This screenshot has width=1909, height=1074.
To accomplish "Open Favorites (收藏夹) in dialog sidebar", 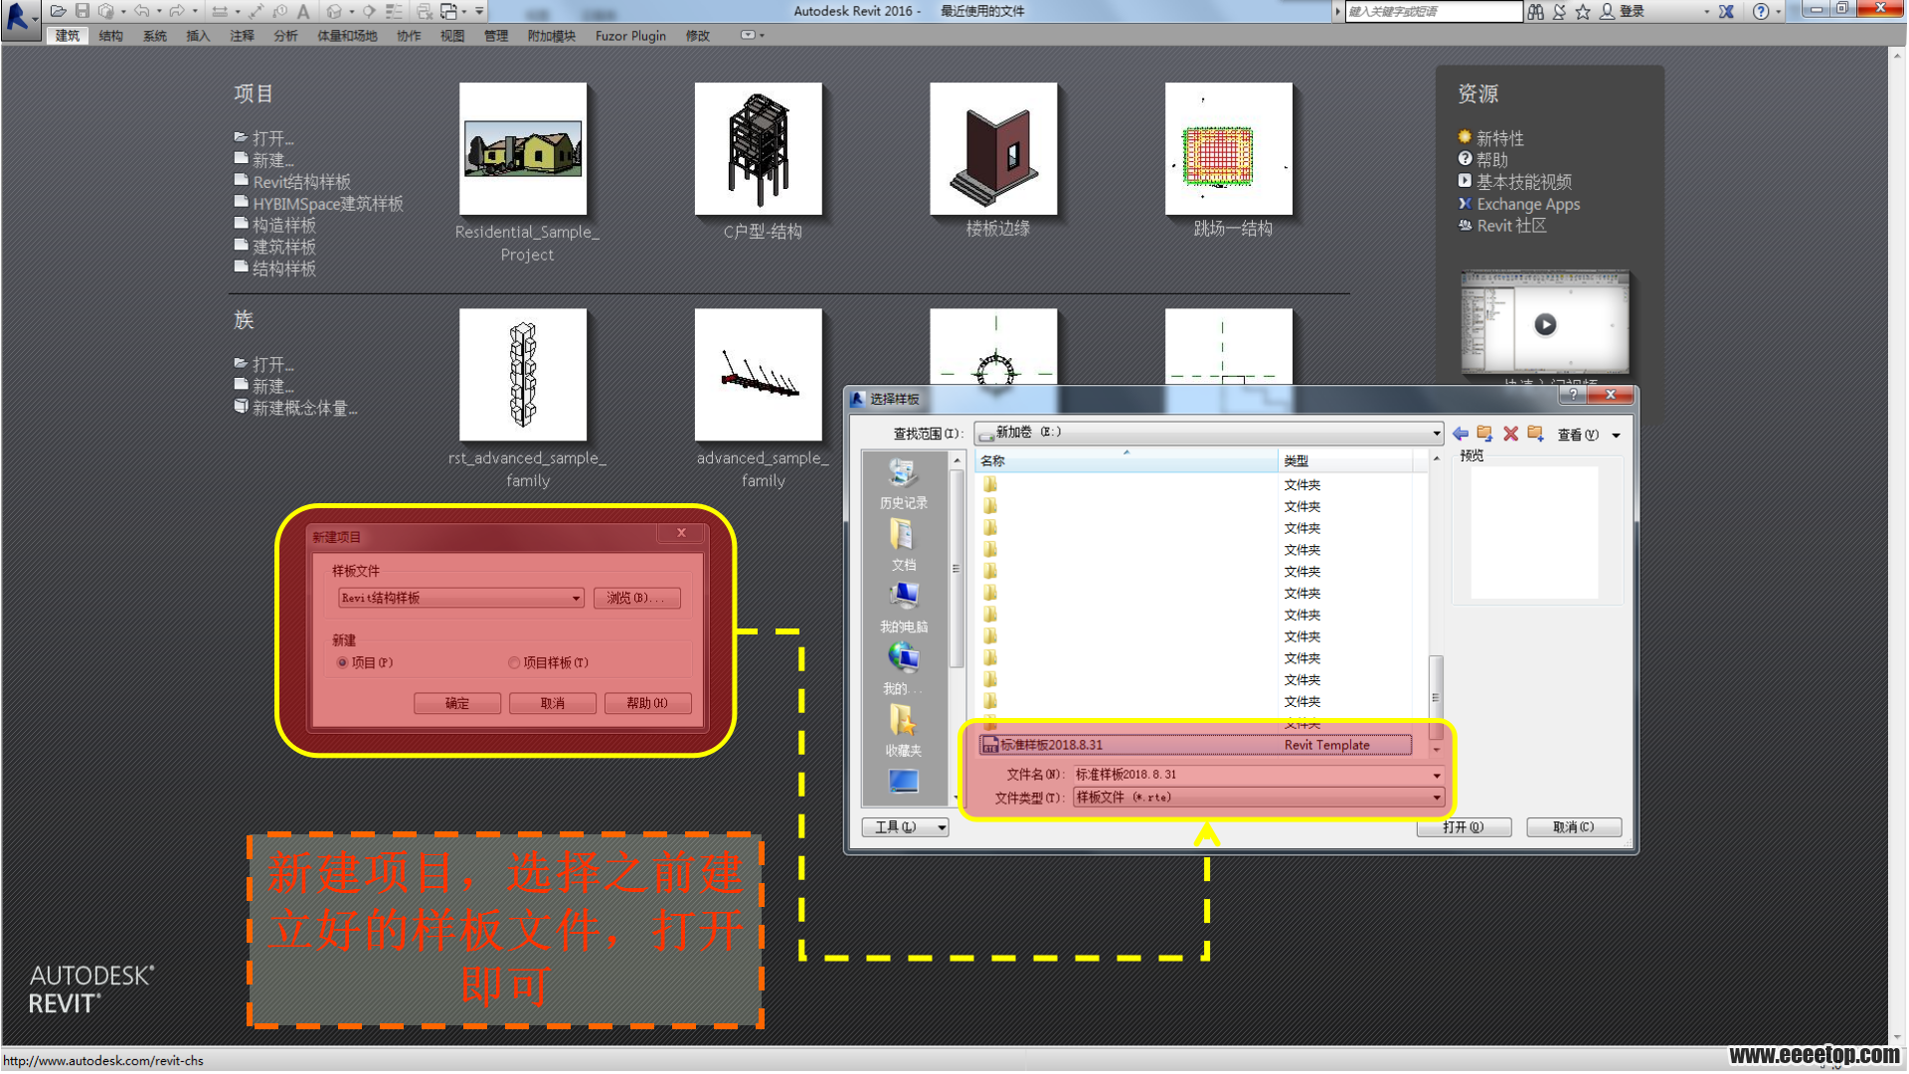I will point(903,731).
